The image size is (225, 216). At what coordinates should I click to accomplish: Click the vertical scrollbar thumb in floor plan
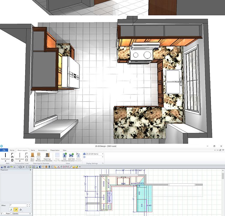coord(223,176)
